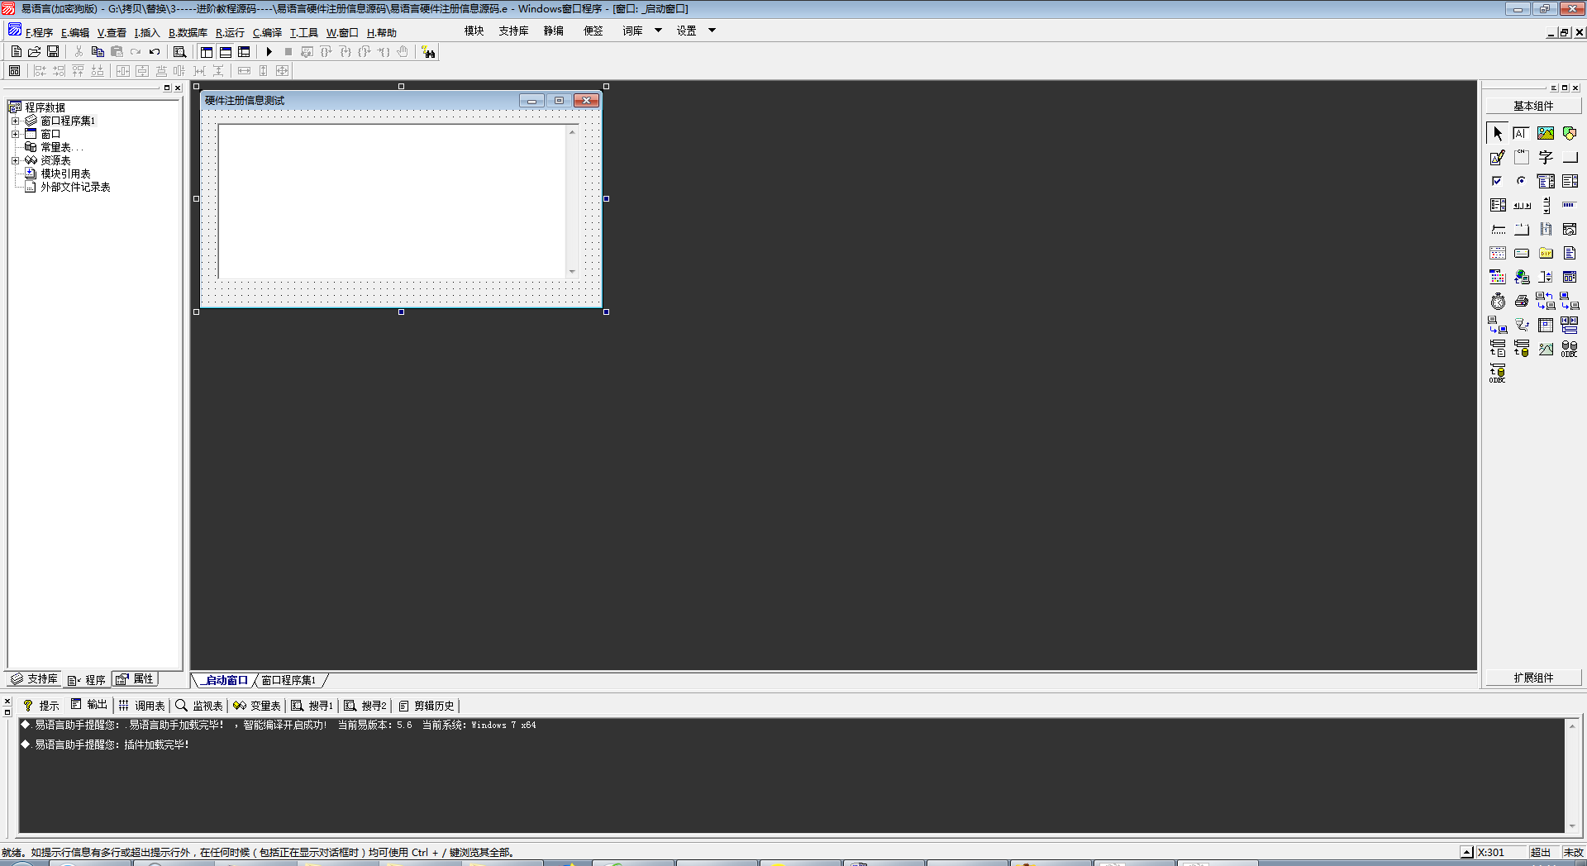This screenshot has width=1587, height=866.
Task: Choose the button component in the palette
Action: [x=1569, y=157]
